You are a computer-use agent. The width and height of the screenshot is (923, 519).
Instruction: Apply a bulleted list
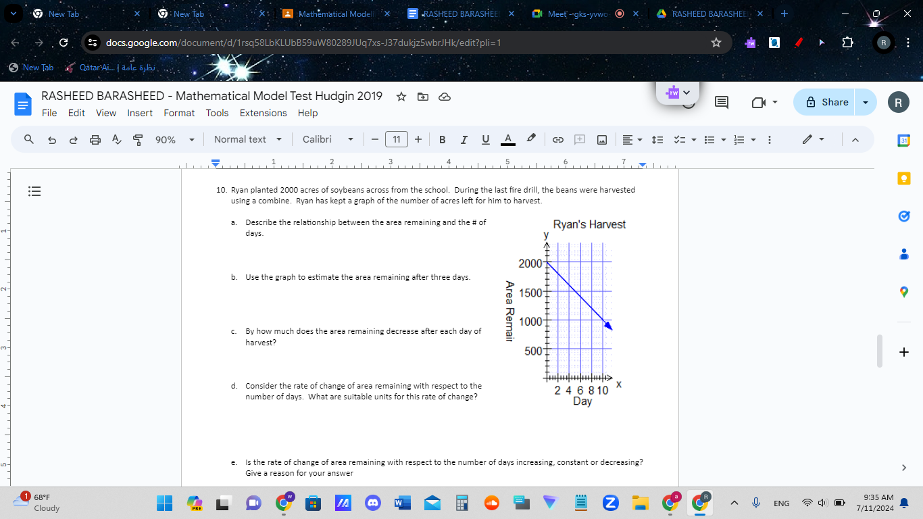click(x=710, y=139)
